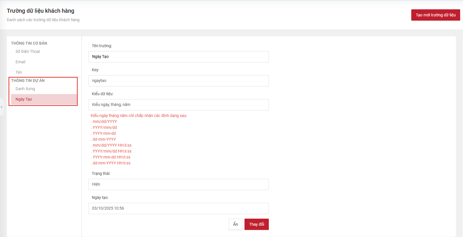This screenshot has width=463, height=237.
Task: Select the 'Tên' field in the sidebar
Action: click(19, 72)
